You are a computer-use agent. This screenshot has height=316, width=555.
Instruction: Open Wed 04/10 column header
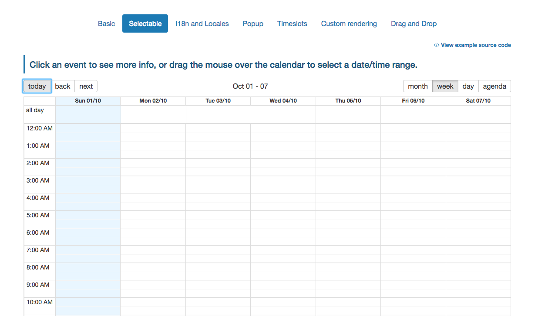coord(283,101)
